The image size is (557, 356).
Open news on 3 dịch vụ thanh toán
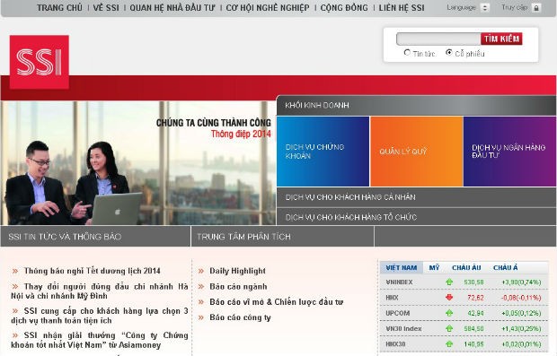click(x=100, y=316)
